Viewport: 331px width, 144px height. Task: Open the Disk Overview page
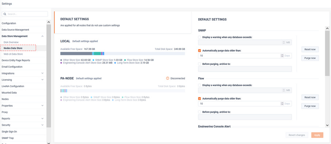click(x=11, y=42)
